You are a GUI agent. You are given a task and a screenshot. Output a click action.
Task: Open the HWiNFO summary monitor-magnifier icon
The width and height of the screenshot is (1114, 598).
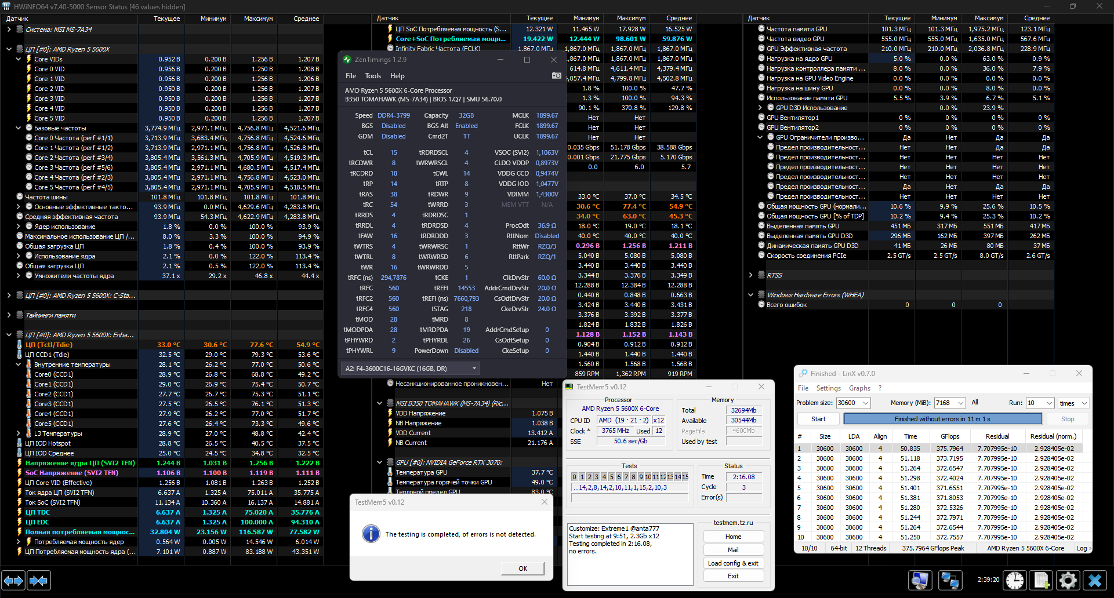tap(920, 580)
